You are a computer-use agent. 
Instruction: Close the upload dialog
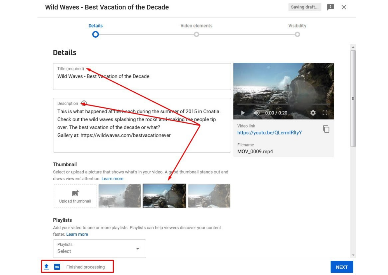point(344,7)
